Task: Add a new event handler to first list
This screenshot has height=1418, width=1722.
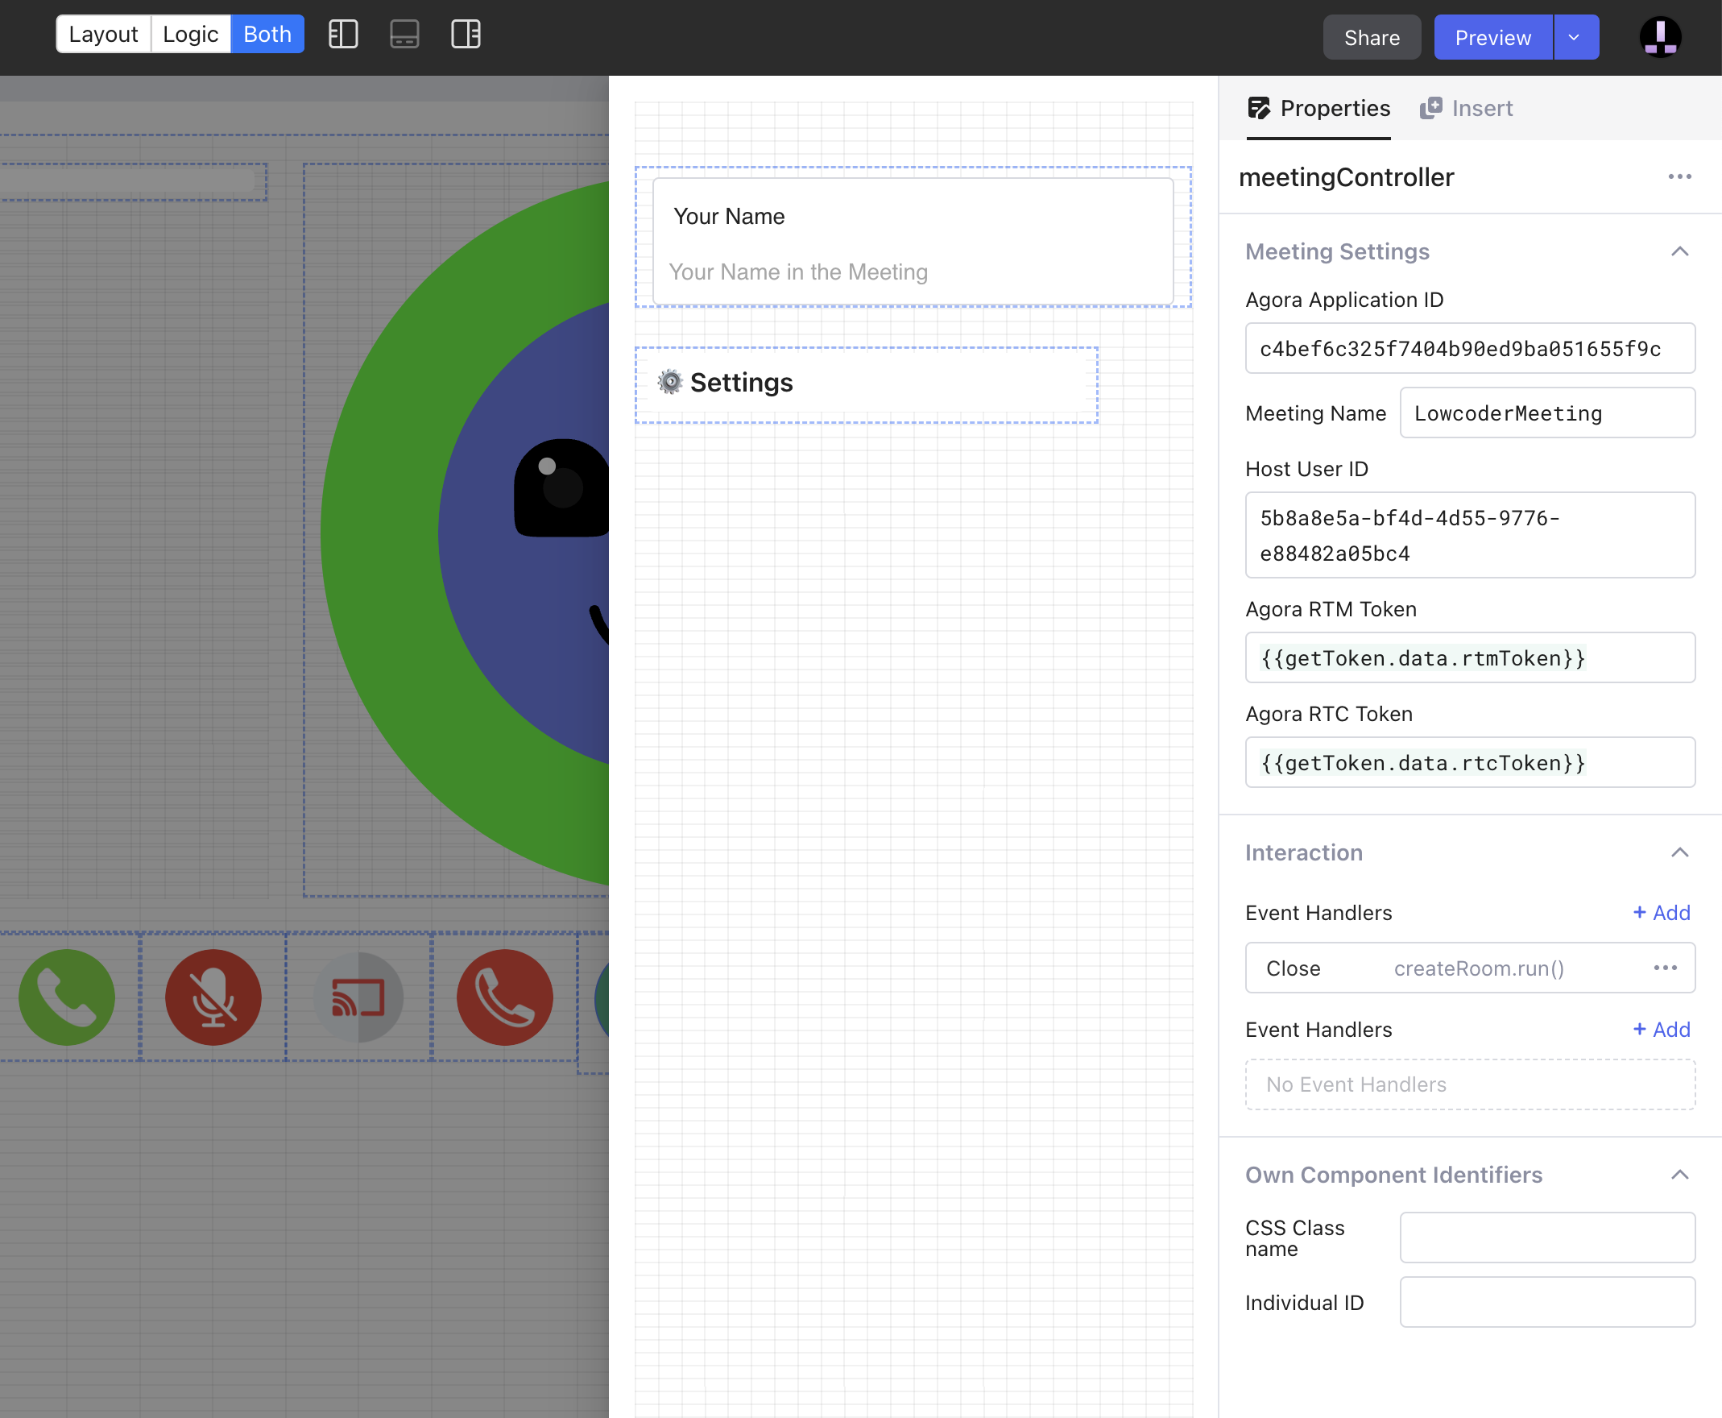Action: tap(1661, 912)
